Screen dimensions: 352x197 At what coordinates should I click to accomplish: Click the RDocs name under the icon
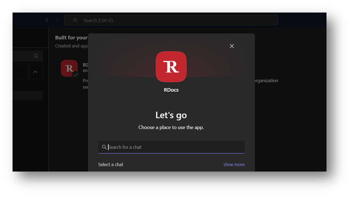[x=171, y=90]
